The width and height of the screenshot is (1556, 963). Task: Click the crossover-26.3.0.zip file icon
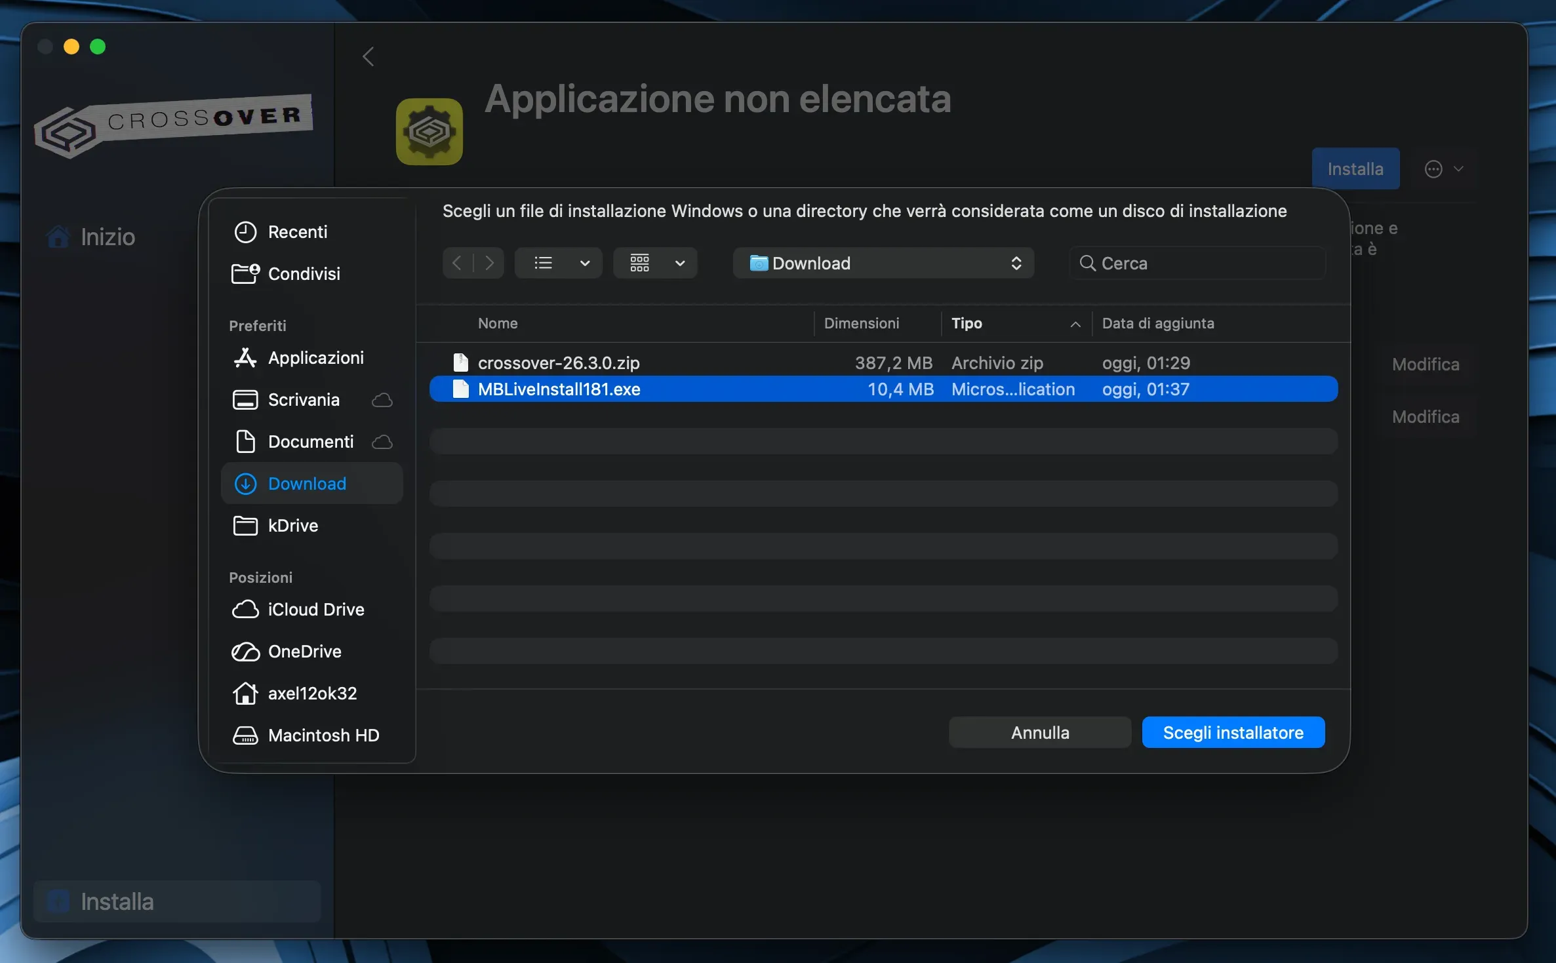coord(461,363)
